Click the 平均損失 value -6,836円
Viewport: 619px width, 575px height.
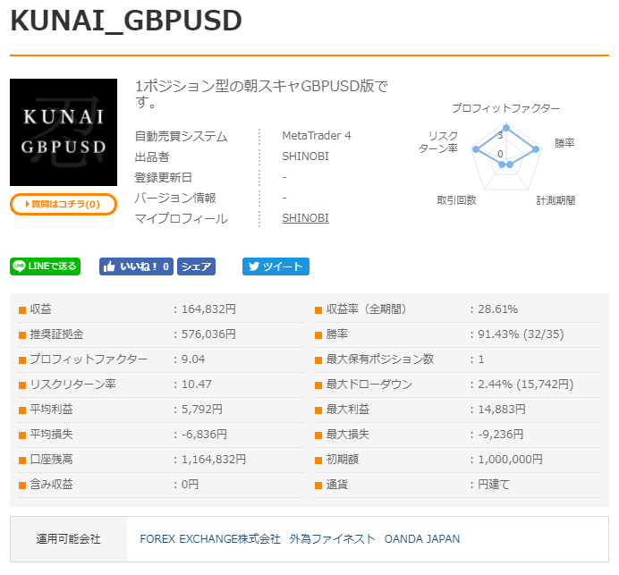coord(204,434)
